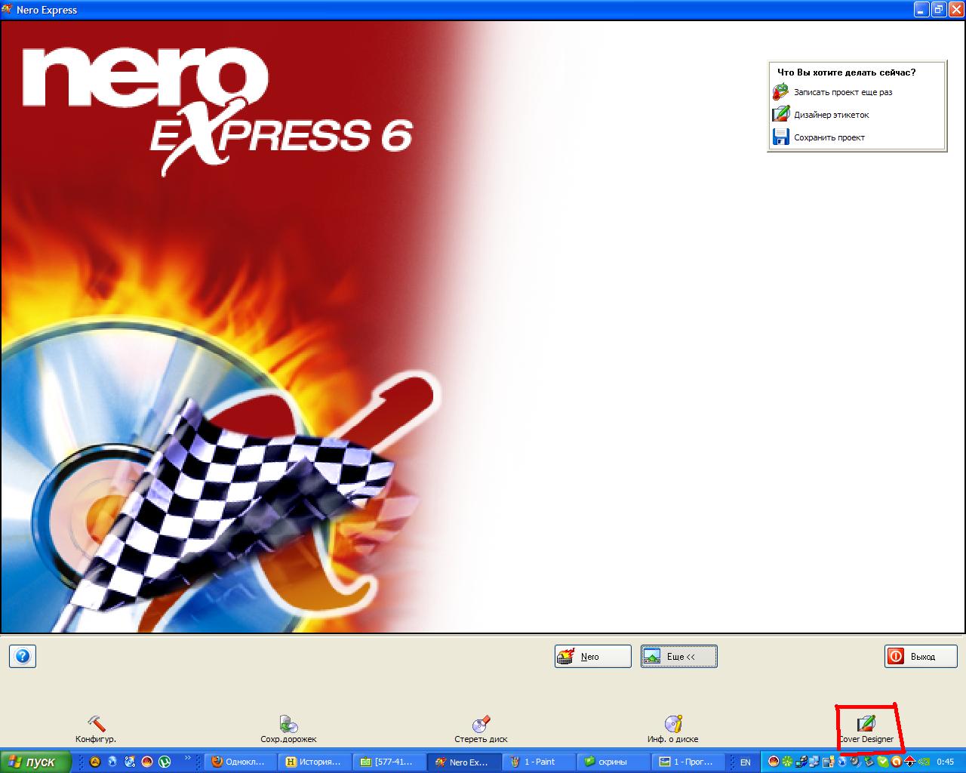Viewport: 966px width, 773px height.
Task: Click the red arrow tray icon
Action: [910, 762]
